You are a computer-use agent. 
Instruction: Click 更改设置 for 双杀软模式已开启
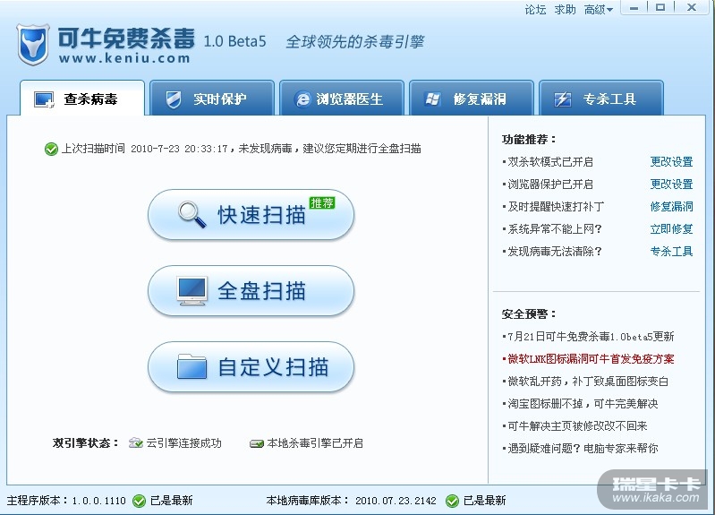671,161
